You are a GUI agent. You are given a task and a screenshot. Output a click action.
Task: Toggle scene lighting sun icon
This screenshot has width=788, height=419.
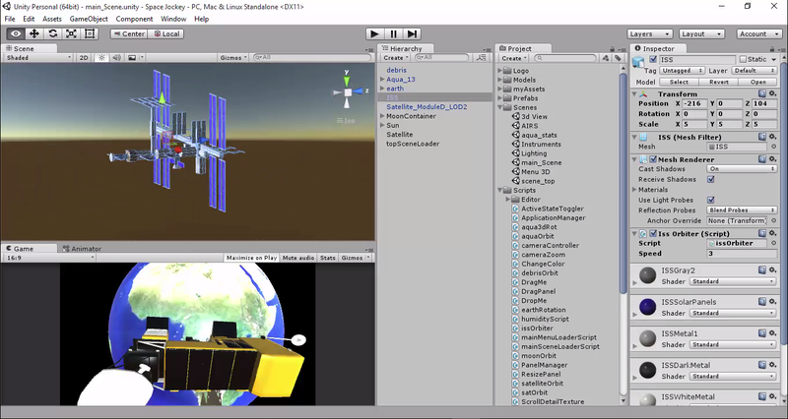(x=99, y=58)
